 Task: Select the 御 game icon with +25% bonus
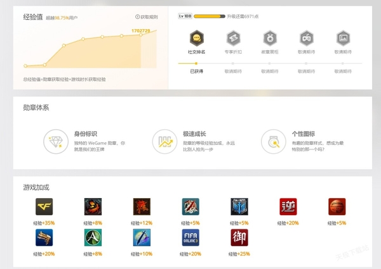(239, 237)
